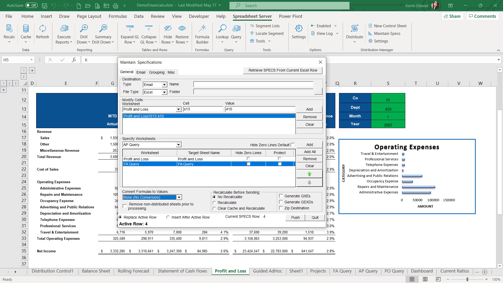Open Convert Formulas to Values dropdown
Screen dimensions: 503x283
tap(179, 197)
